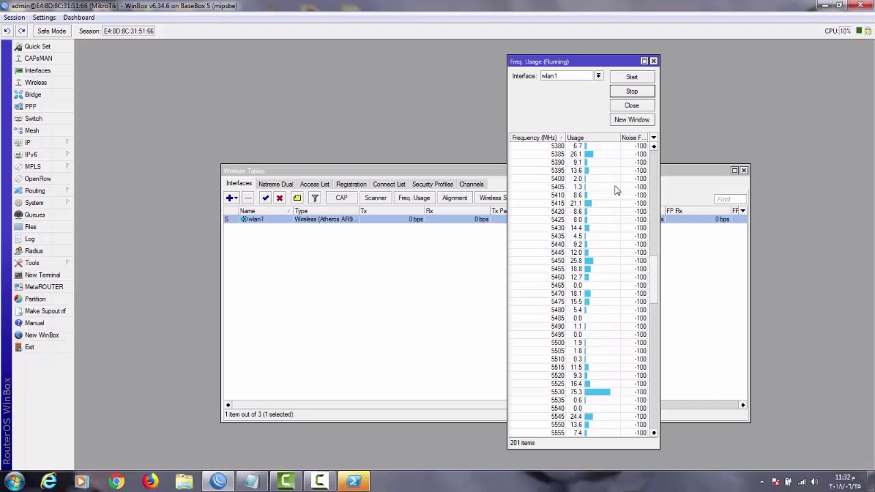The image size is (875, 492).
Task: Toggle Safe Mode
Action: (x=51, y=31)
